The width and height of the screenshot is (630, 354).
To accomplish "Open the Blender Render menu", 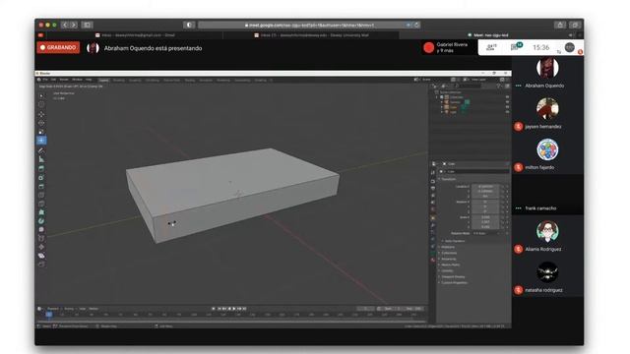I will (x=64, y=80).
